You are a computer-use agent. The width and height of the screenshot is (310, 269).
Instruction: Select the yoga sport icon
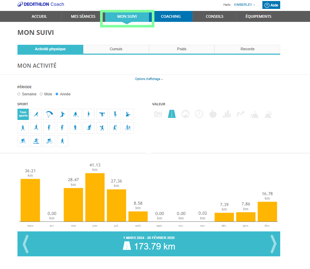(115, 114)
